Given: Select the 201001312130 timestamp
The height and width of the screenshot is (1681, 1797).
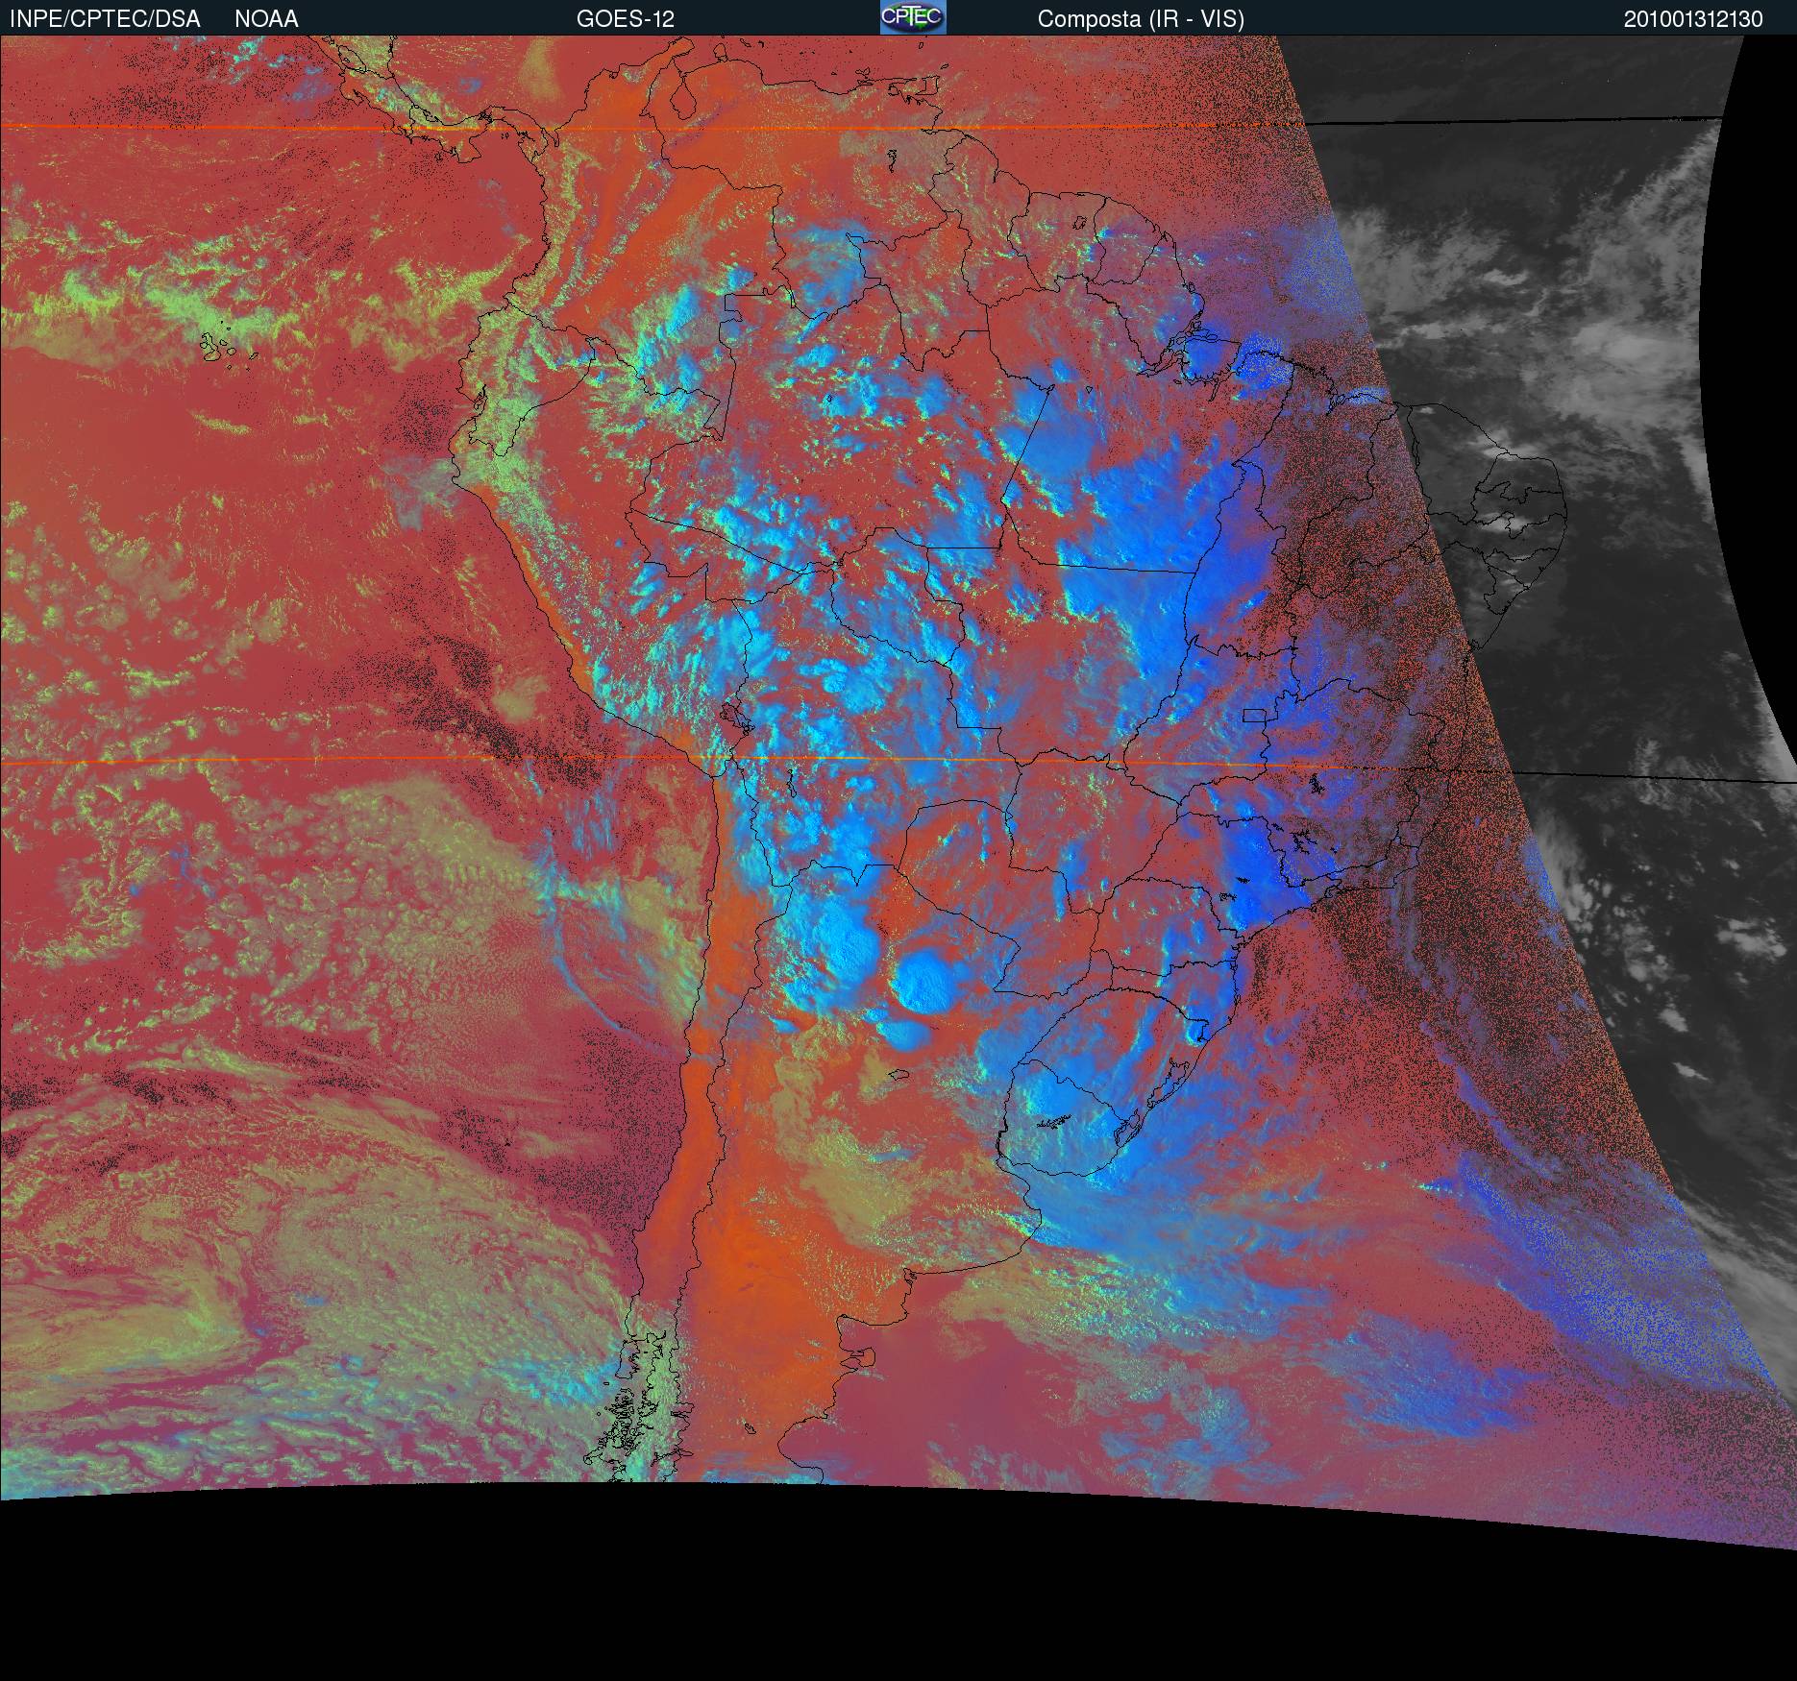Looking at the screenshot, I should coord(1692,19).
